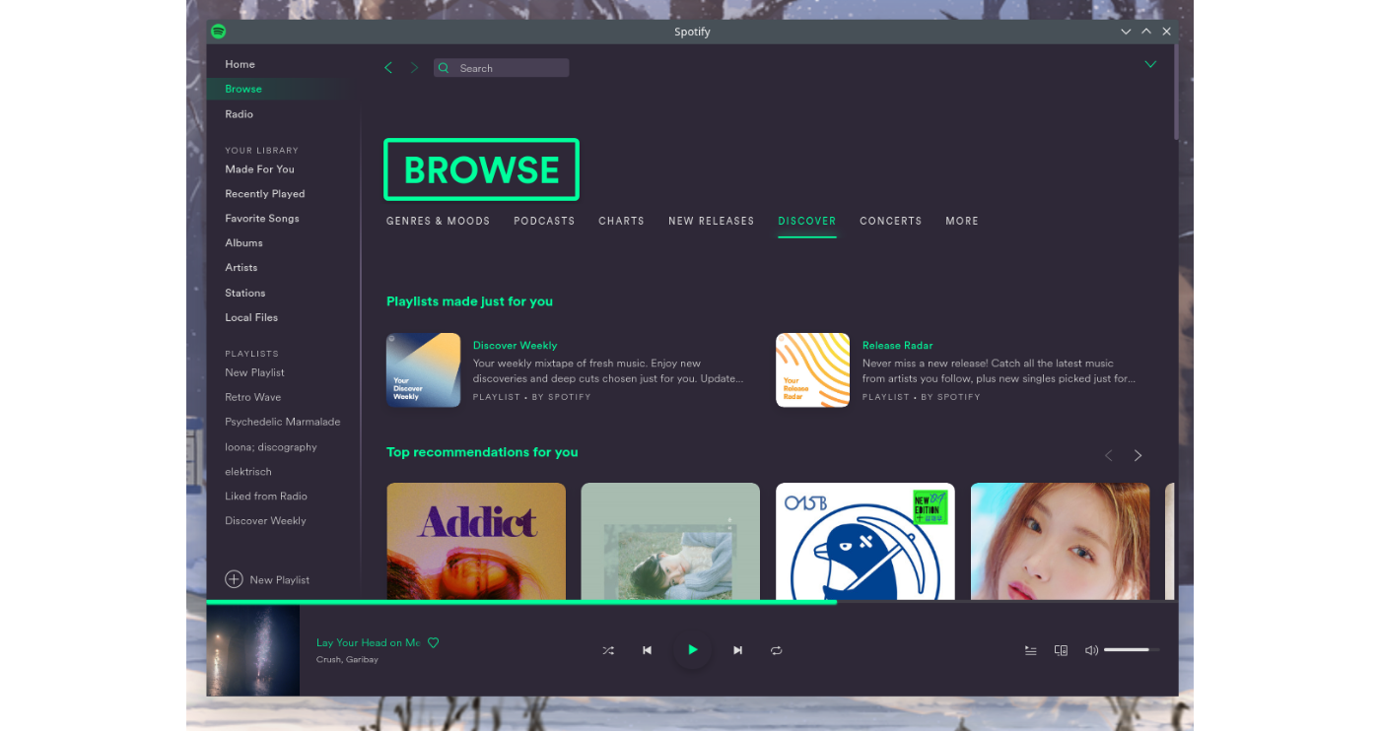Screen dimensions: 1380x731
Task: Select Browse in the sidebar
Action: coord(243,89)
